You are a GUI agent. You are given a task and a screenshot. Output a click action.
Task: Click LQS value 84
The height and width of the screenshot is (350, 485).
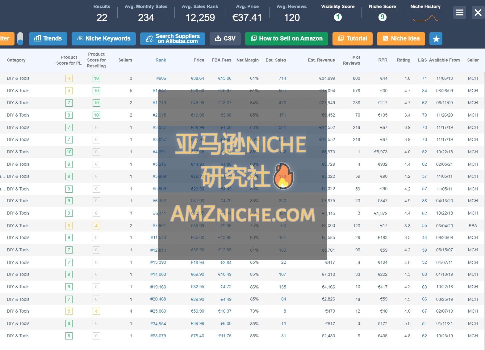pyautogui.click(x=424, y=91)
